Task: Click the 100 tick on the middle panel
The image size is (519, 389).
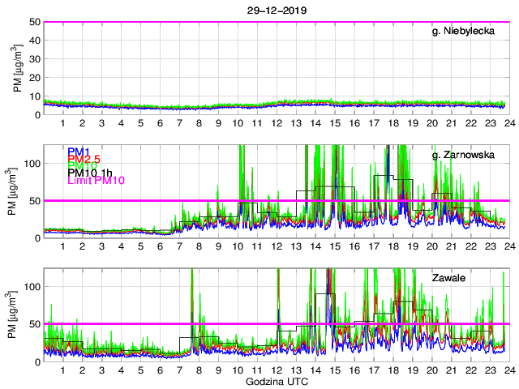Action: 32,164
